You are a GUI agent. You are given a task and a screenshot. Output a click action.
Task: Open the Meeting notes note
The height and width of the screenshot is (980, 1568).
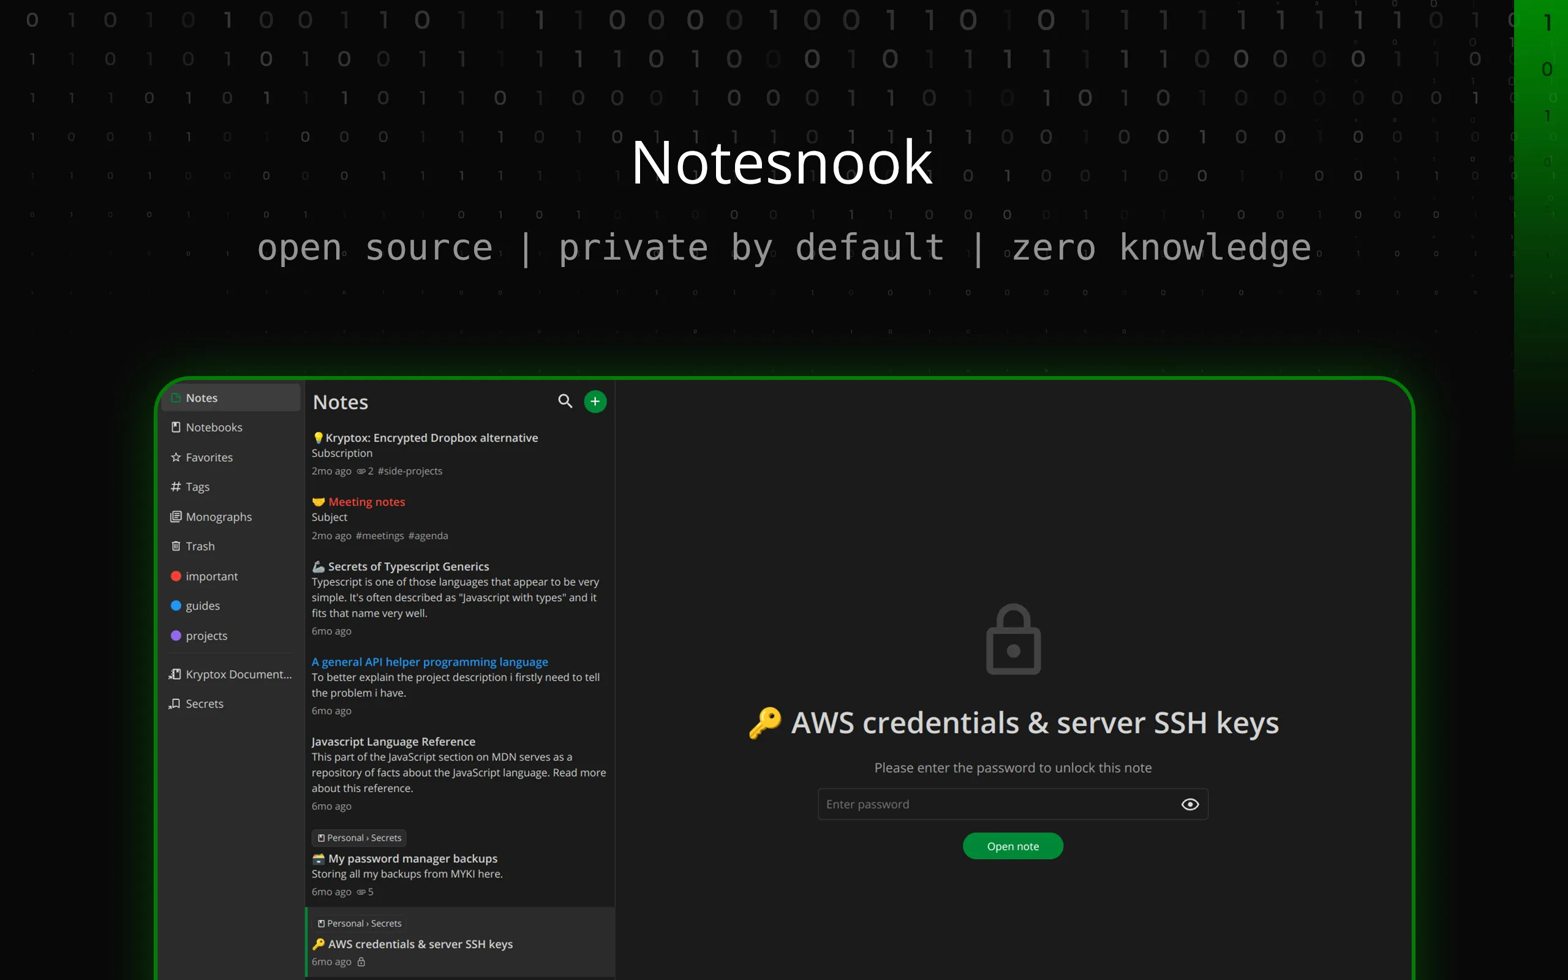[x=366, y=502]
